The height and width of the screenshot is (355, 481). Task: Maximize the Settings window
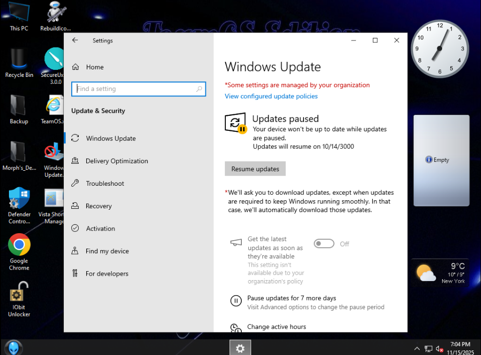click(x=375, y=40)
